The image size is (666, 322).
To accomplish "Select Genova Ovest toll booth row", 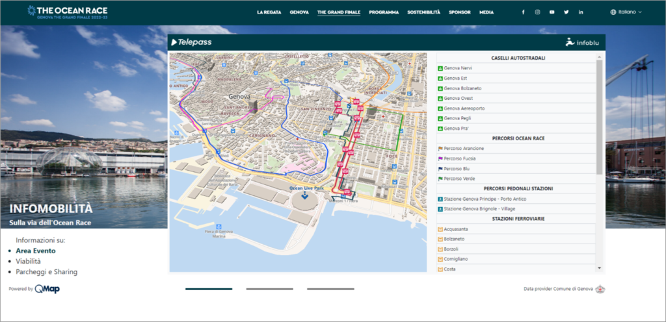I will click(516, 98).
